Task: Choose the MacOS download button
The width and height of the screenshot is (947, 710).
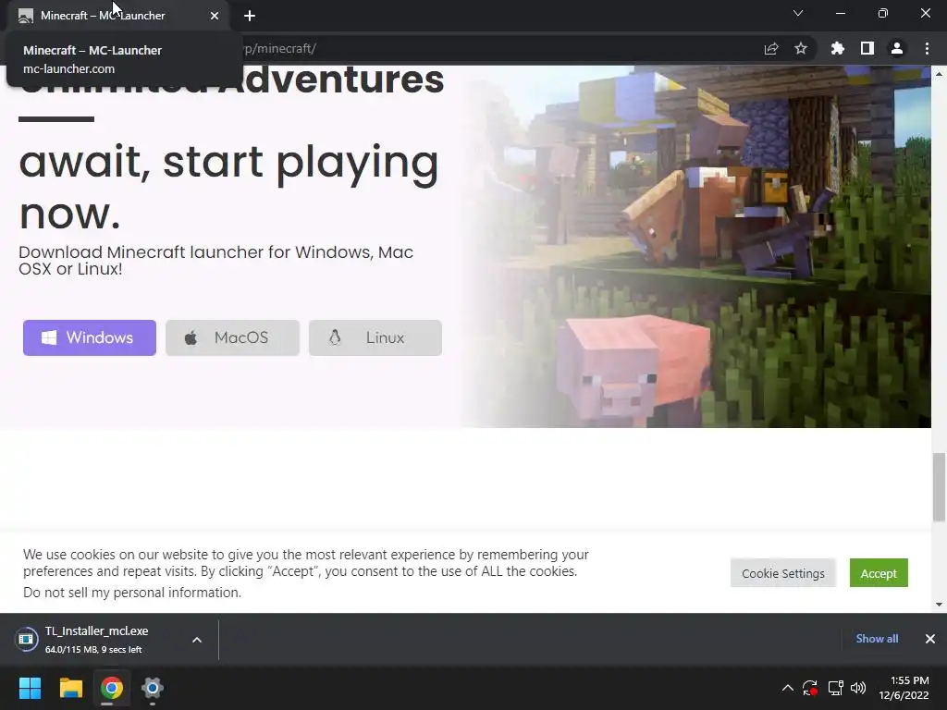Action: 232,337
